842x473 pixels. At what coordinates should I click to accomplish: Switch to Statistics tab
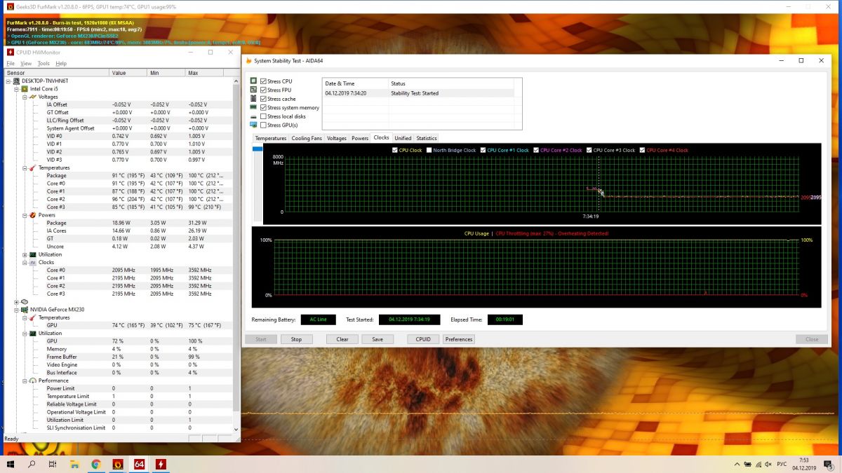(x=427, y=138)
